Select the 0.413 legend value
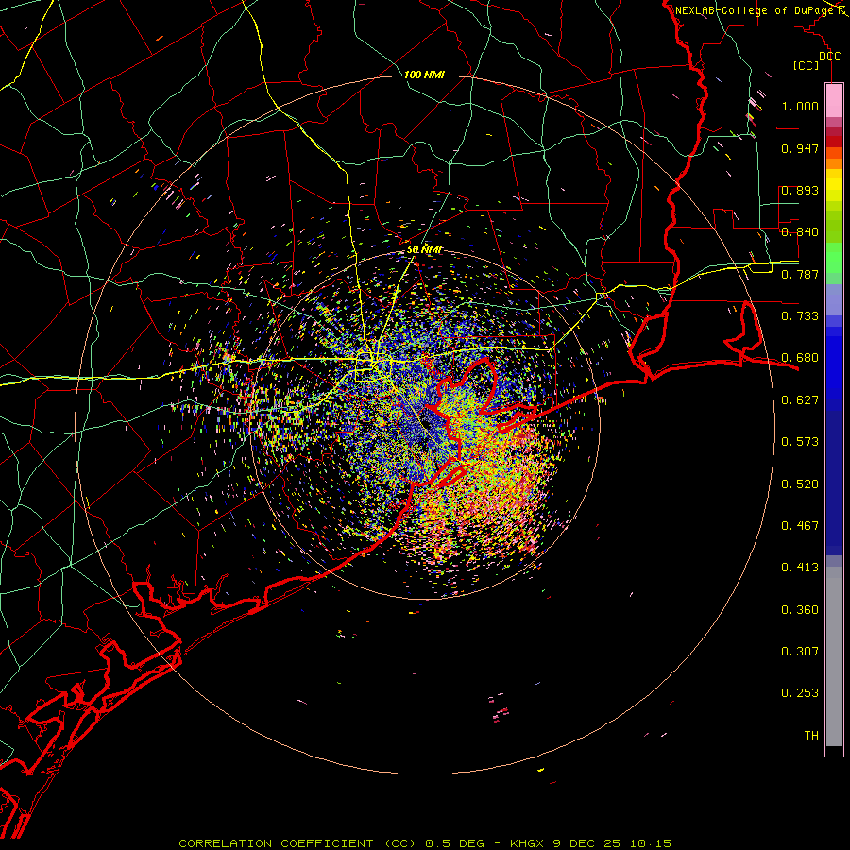 coord(800,568)
